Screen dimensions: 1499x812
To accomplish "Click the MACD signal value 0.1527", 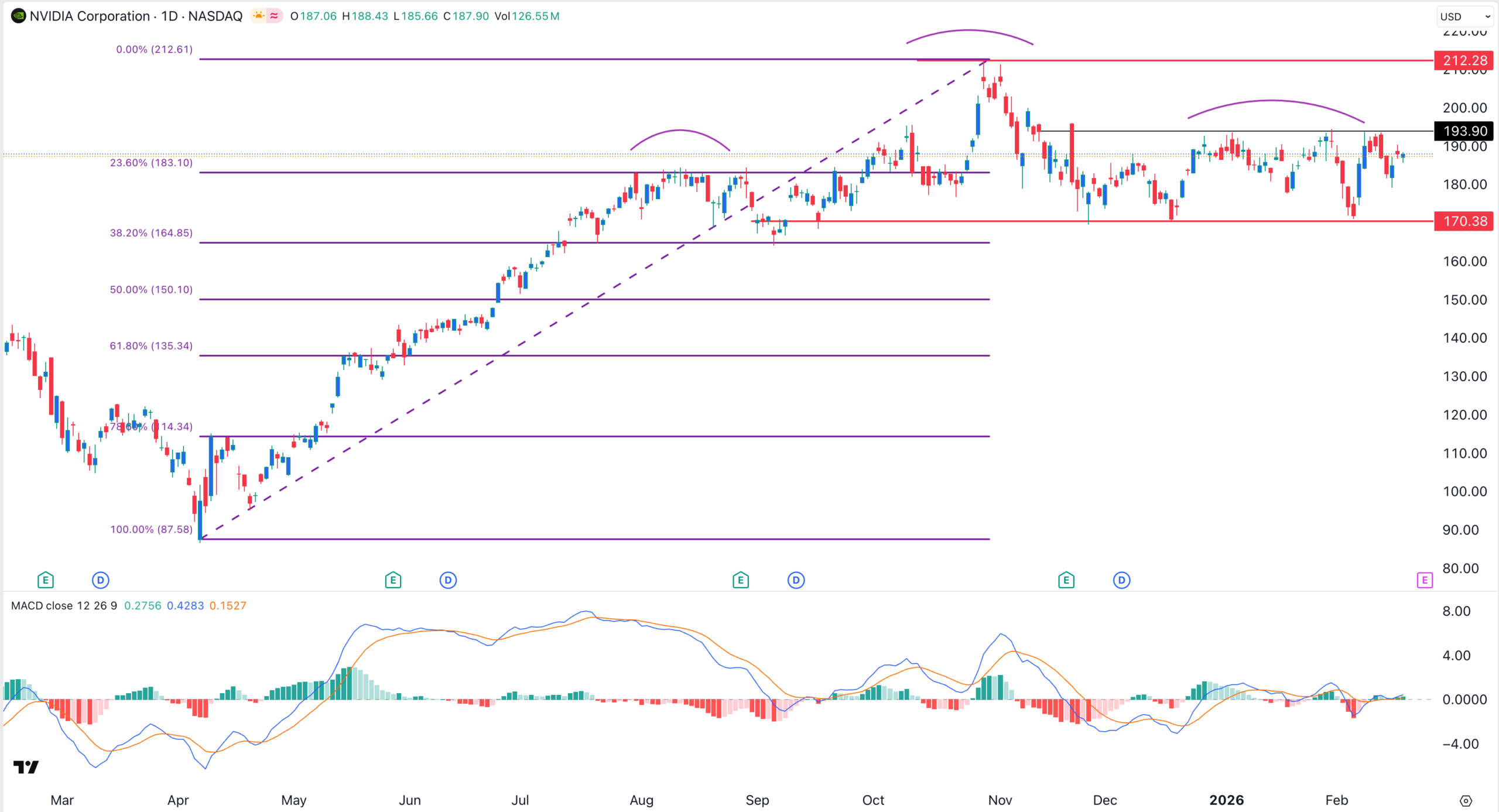I will 228,605.
